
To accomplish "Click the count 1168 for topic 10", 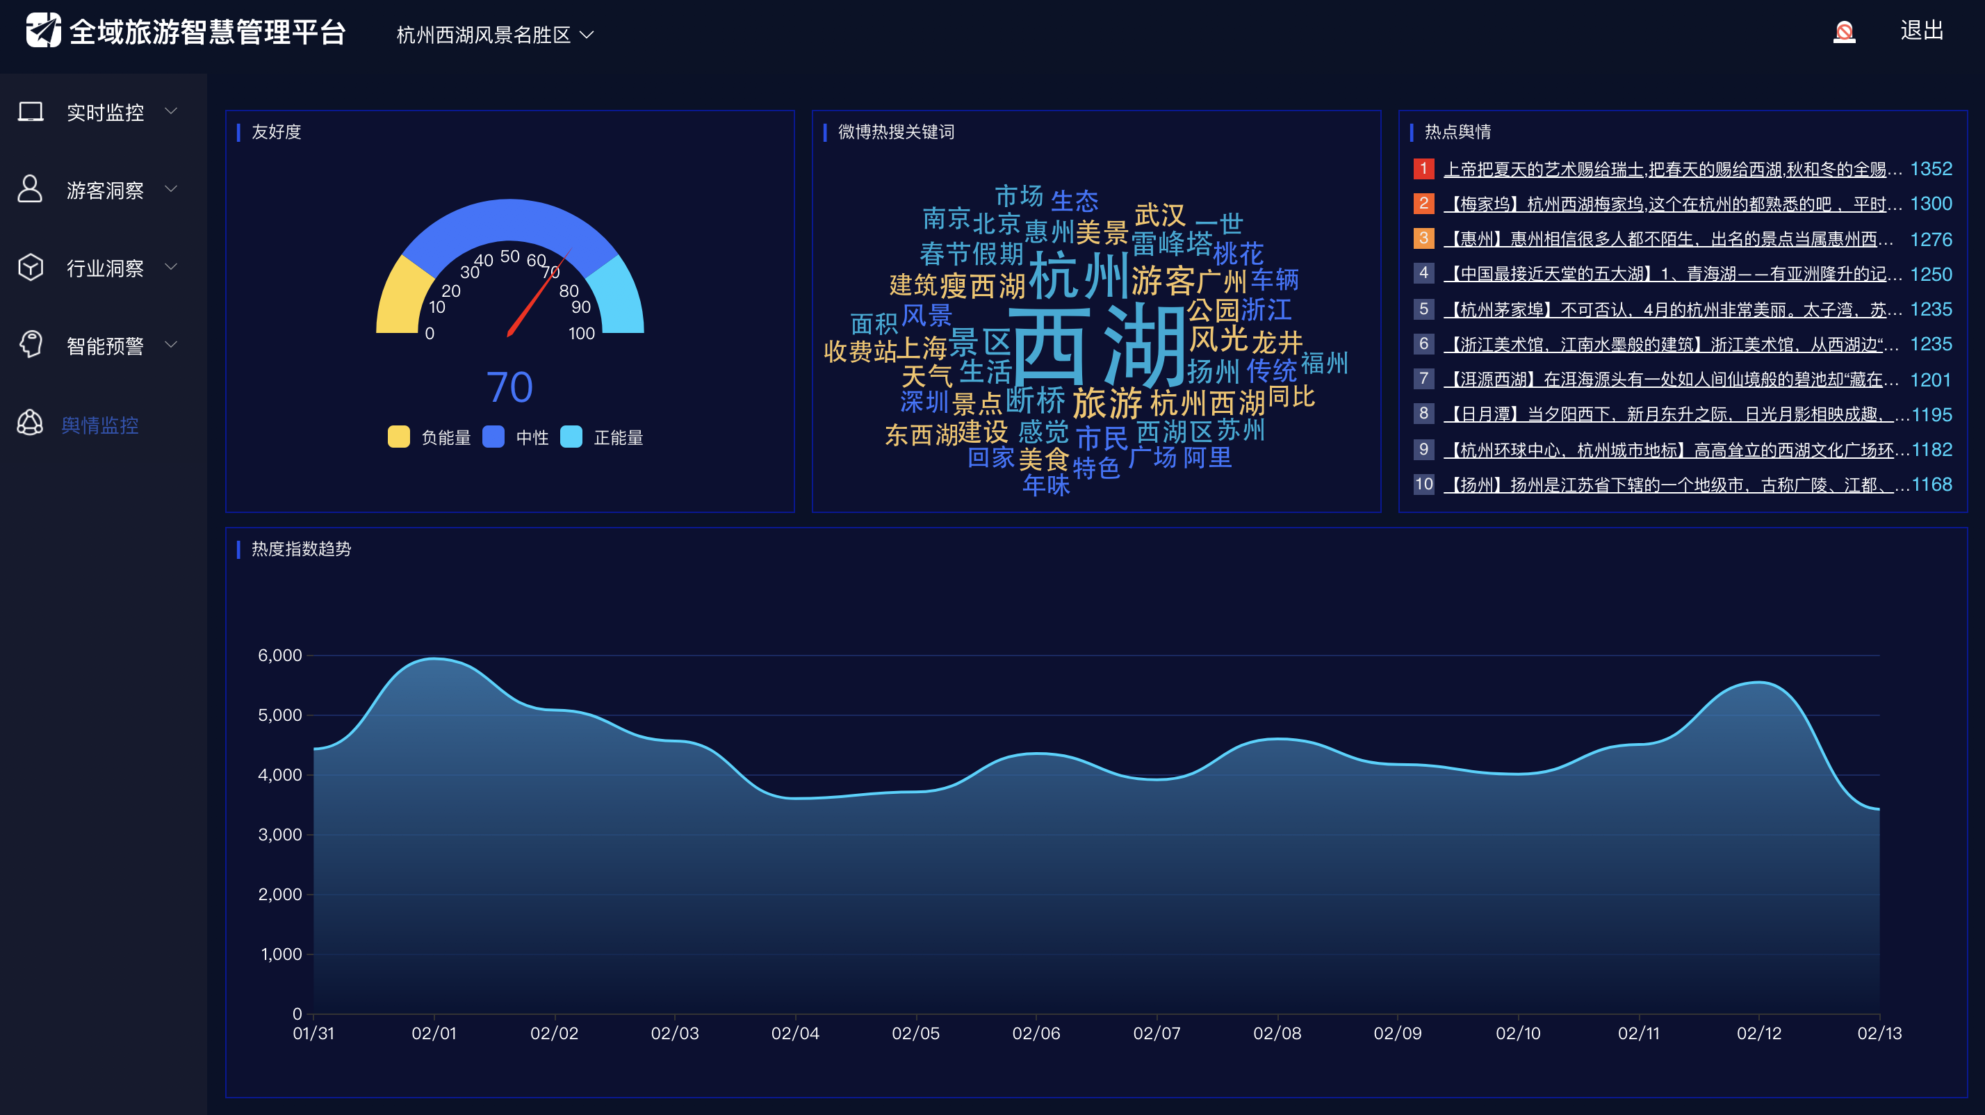I will [x=1932, y=485].
